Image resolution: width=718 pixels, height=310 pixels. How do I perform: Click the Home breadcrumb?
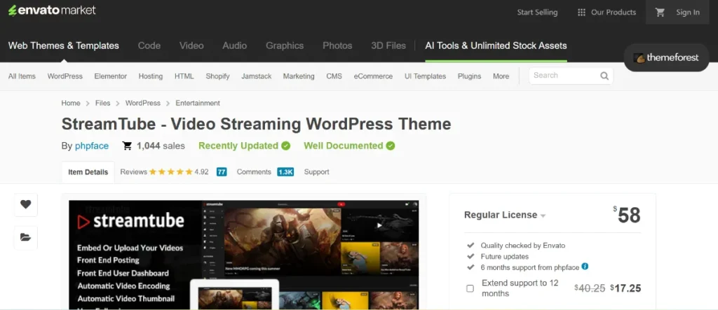[71, 103]
